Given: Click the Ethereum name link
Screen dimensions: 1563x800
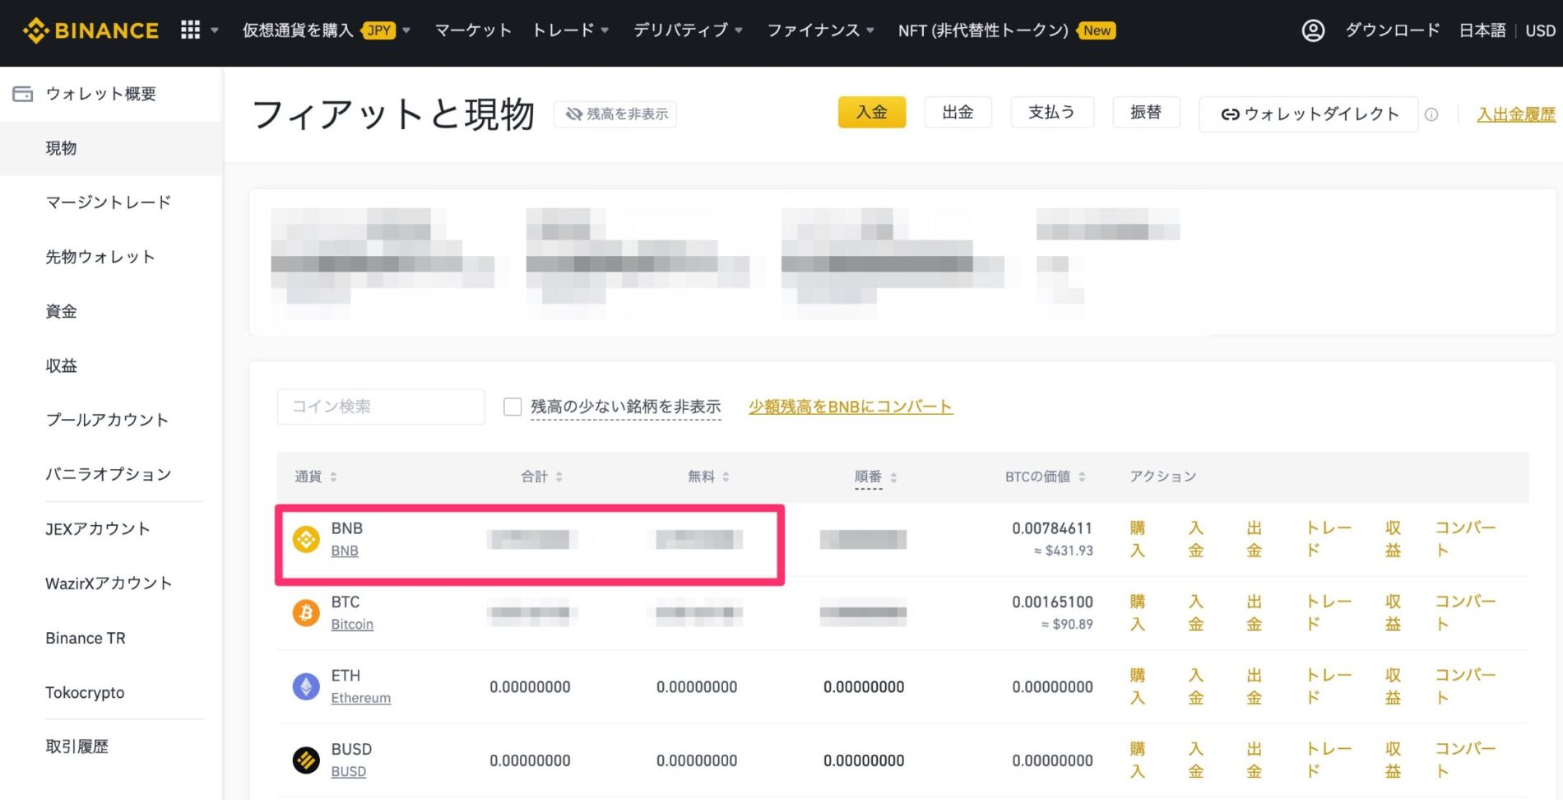Looking at the screenshot, I should point(361,698).
